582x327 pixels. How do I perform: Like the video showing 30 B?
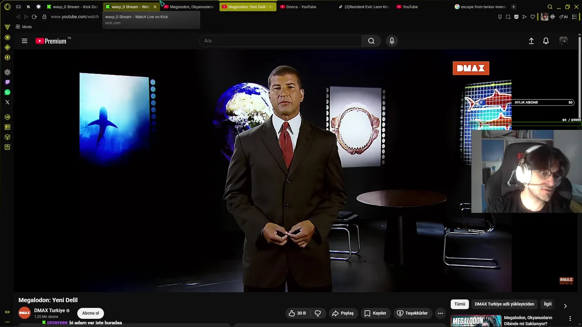[x=296, y=313]
